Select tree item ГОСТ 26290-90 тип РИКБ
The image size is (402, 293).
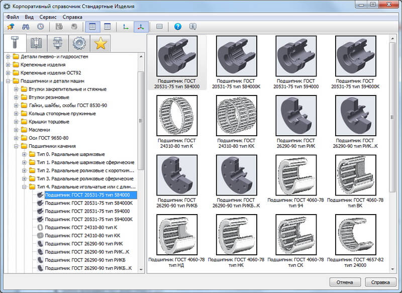pyautogui.click(x=85, y=260)
